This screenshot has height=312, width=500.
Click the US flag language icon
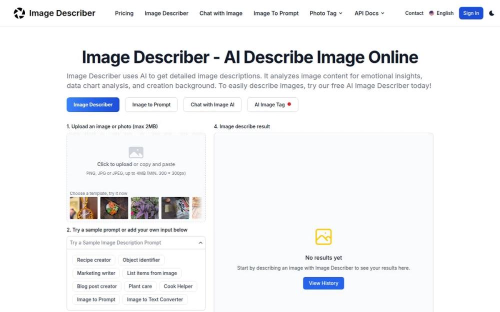(431, 13)
